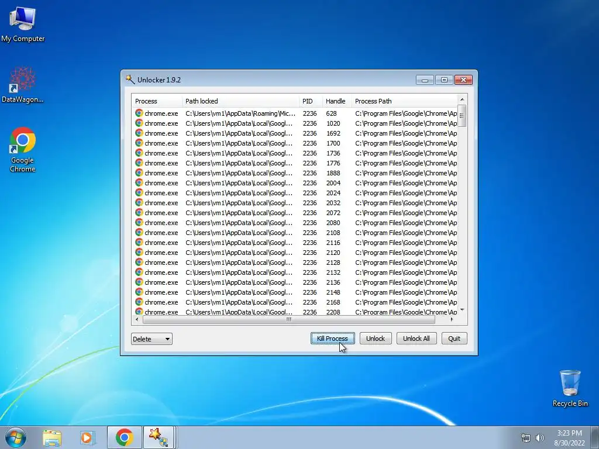
Task: Click the locked path in handle 1888 row
Action: [239, 173]
